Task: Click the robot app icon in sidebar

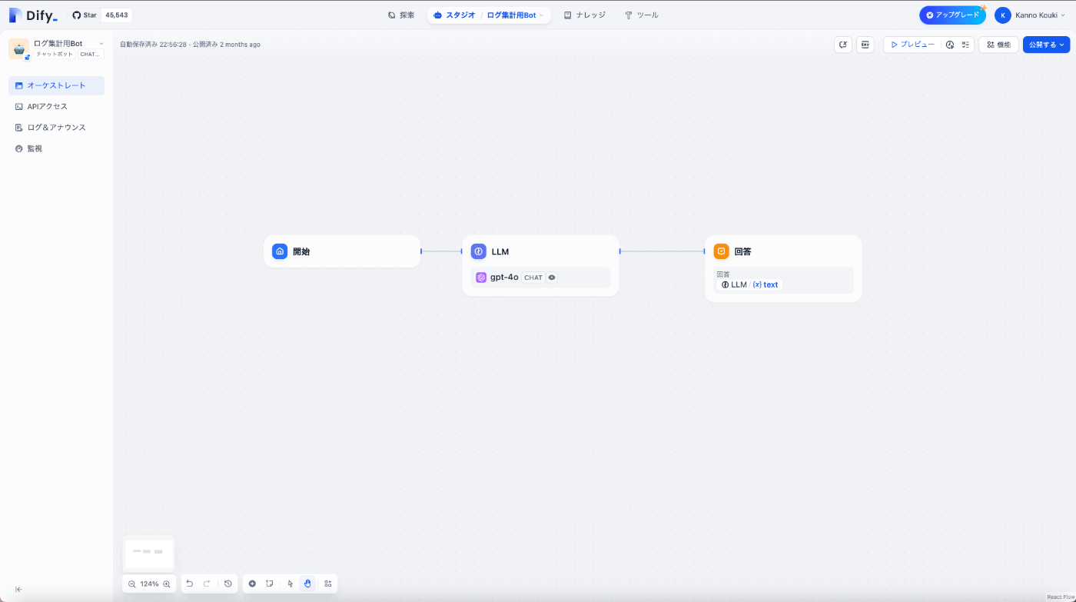Action: (19, 48)
